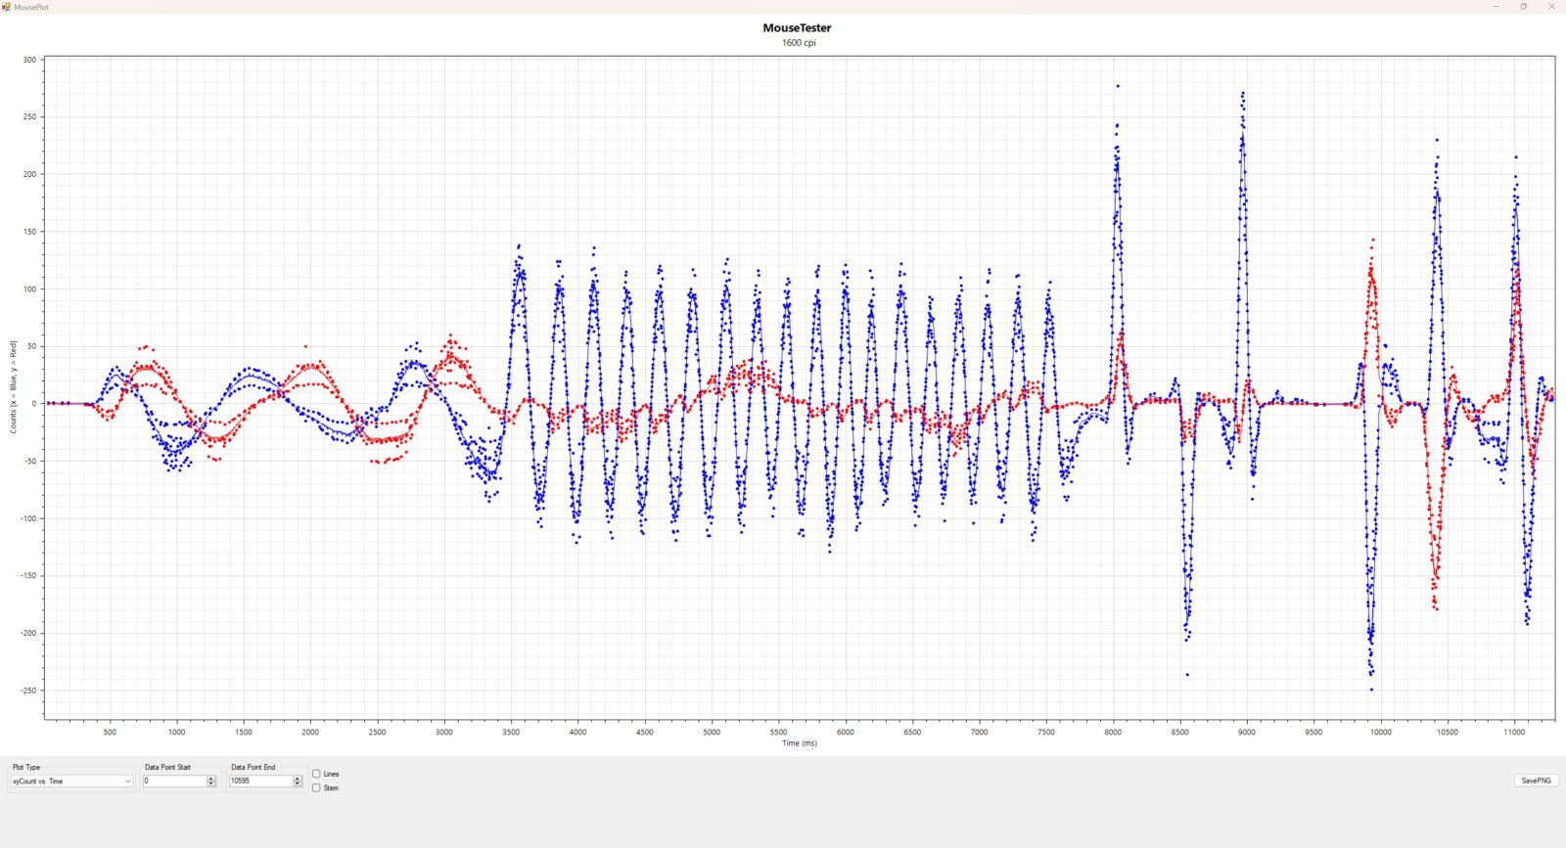
Task: Decrement Data Point Start with down arrow
Action: (211, 784)
